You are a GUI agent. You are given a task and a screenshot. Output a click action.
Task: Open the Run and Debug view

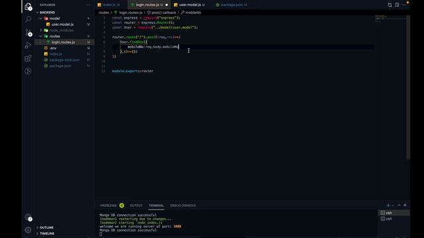28,46
